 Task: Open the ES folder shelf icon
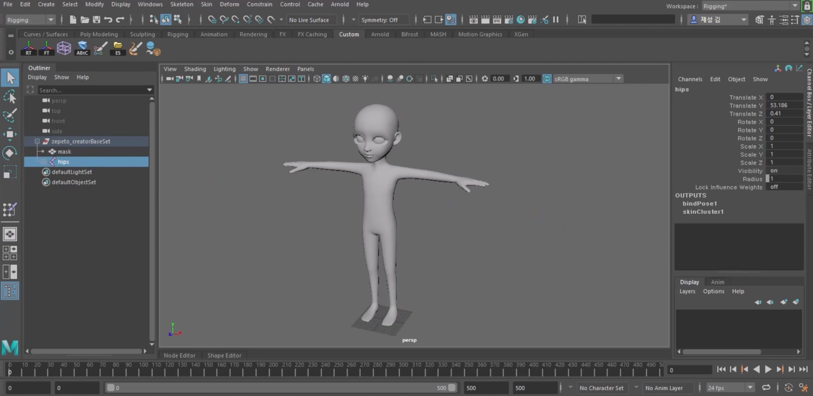118,48
